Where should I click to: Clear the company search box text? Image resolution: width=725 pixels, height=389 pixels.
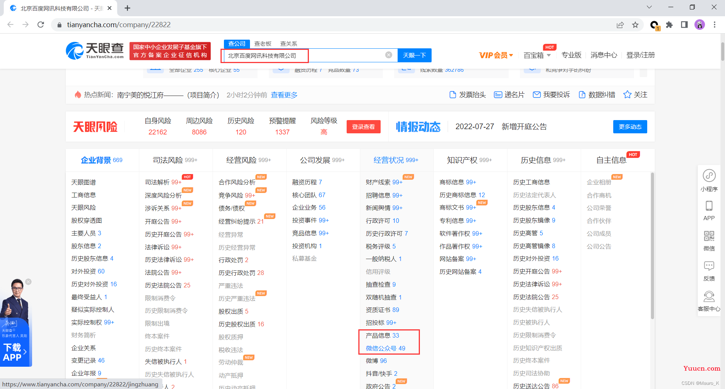click(x=389, y=55)
